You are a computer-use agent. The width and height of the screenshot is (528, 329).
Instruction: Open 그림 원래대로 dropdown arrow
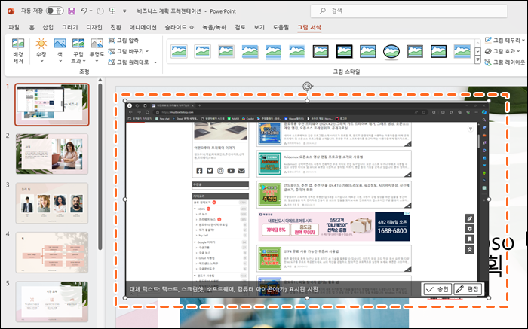(155, 62)
